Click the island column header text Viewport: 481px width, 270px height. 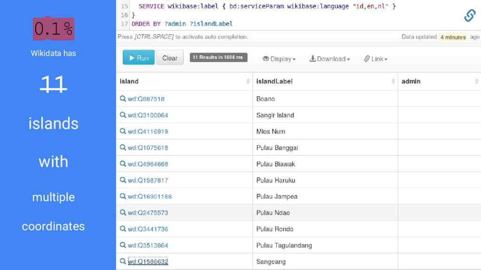(x=129, y=81)
